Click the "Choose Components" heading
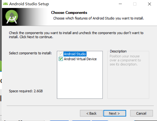 pos(69,12)
